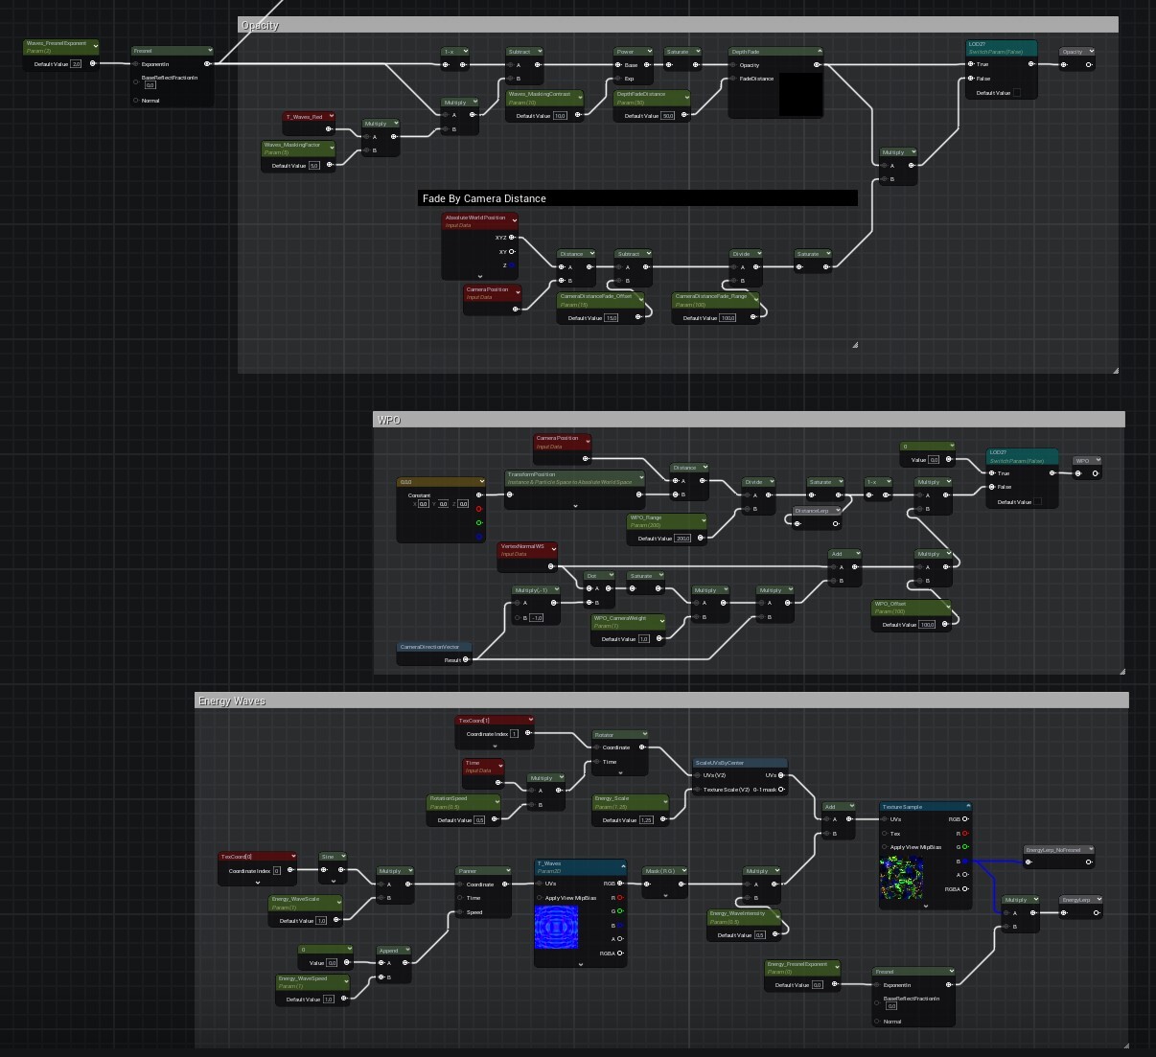
Task: Click the FadeDistance input pin on DepthFade
Action: (x=731, y=79)
